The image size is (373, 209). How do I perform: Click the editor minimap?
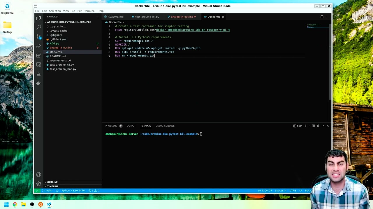click(x=317, y=26)
